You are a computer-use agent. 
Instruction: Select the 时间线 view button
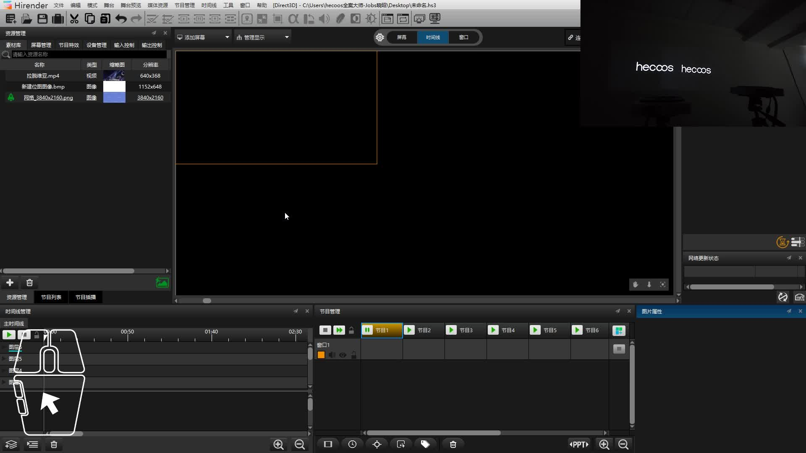pos(433,37)
